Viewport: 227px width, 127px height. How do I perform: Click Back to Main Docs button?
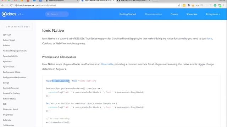18,27
